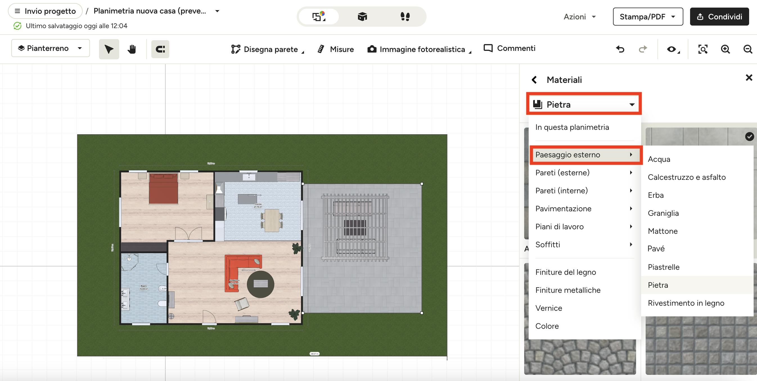
Task: Zoom in with magnifier plus
Action: [725, 49]
